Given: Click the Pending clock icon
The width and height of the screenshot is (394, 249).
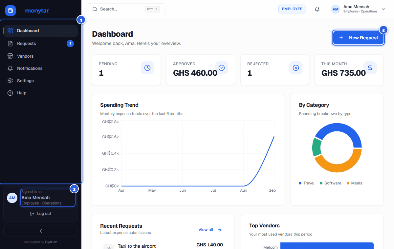Looking at the screenshot, I should (147, 68).
